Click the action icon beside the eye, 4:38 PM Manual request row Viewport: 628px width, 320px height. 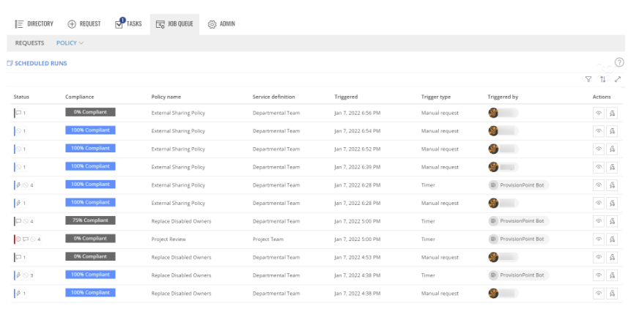coord(612,293)
